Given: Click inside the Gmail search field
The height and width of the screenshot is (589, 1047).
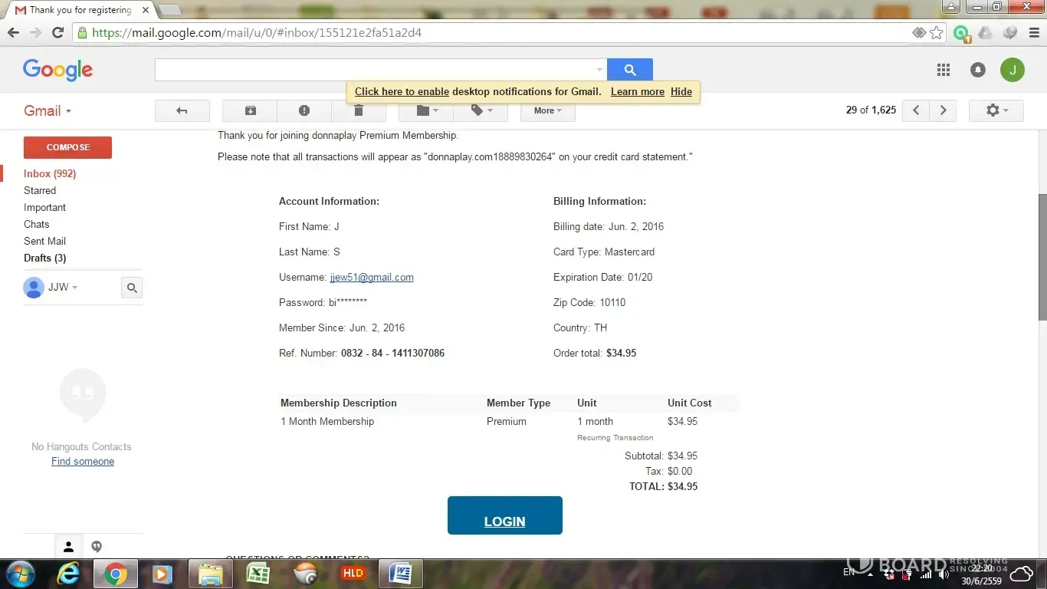Looking at the screenshot, I should [376, 70].
